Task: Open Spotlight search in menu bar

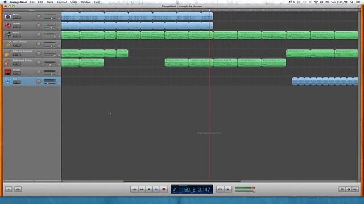Action: click(x=351, y=2)
